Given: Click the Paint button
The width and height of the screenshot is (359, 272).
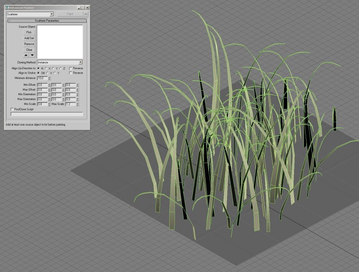Looking at the screenshot, I should click(x=70, y=14).
